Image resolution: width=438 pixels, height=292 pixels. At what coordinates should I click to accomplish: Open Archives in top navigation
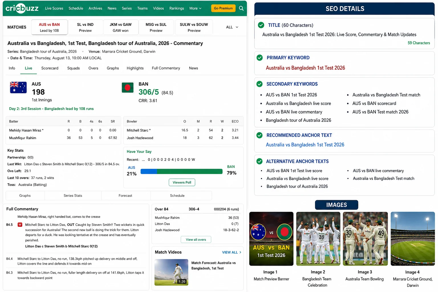click(x=95, y=8)
